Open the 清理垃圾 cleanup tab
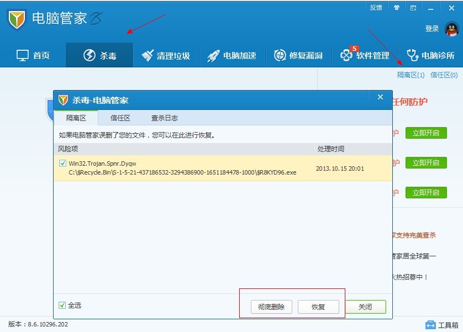 166,55
